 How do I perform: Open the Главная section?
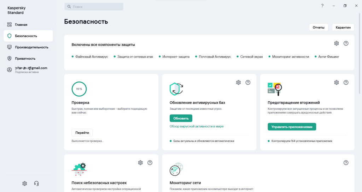[x=21, y=25]
